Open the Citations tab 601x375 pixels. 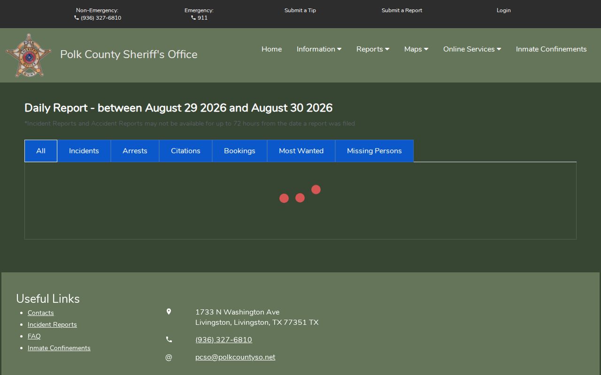pyautogui.click(x=185, y=151)
